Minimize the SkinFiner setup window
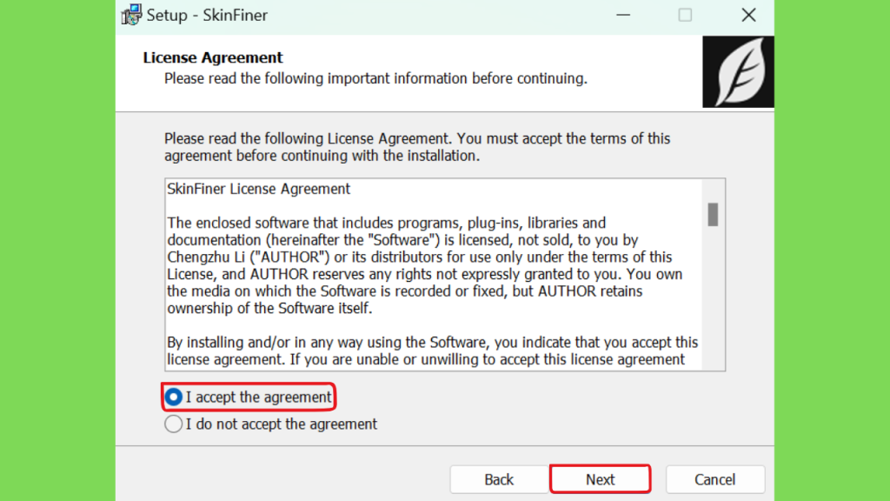This screenshot has width=890, height=501. [623, 15]
